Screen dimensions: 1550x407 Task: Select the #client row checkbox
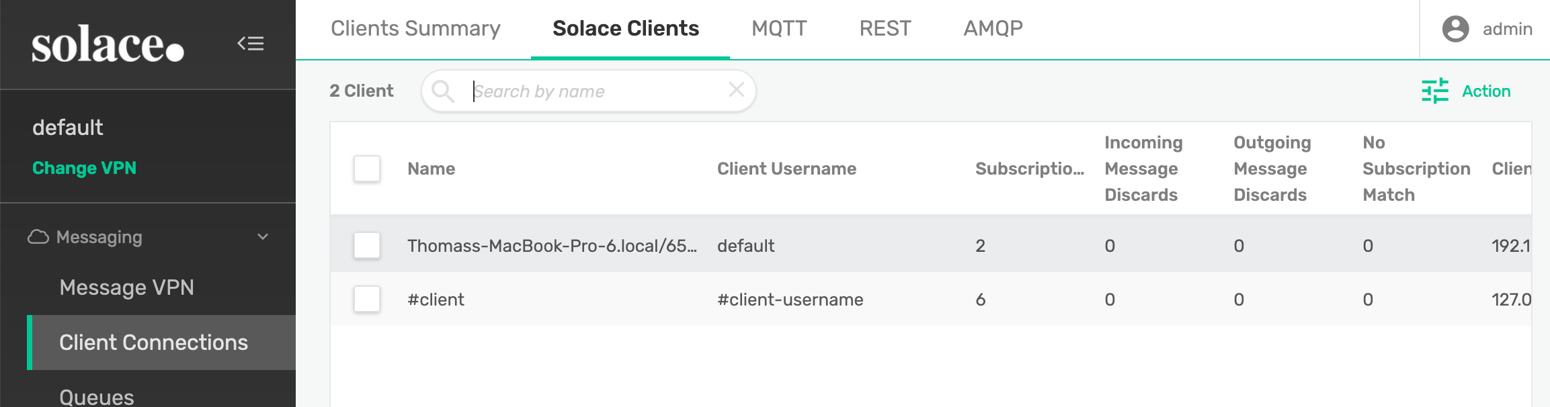tap(367, 300)
